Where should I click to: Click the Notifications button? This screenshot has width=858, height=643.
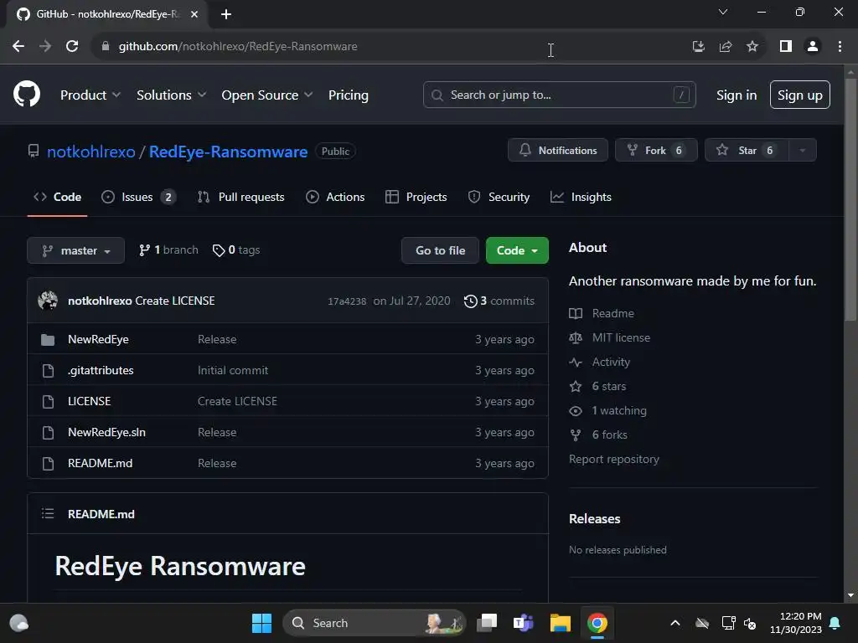pos(557,151)
